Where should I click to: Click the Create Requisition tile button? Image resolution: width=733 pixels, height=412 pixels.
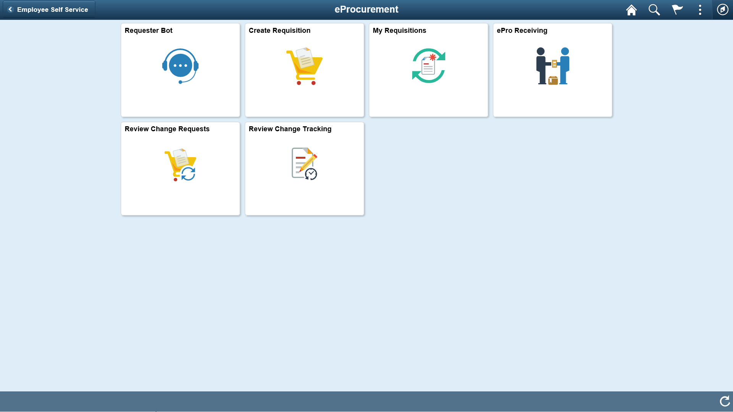(x=305, y=70)
